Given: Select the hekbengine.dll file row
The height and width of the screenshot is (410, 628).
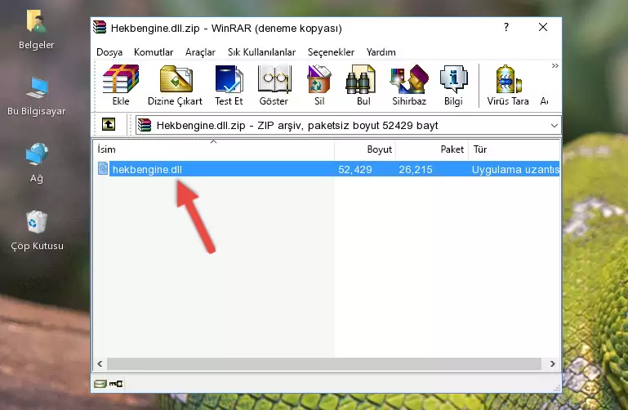Looking at the screenshot, I should 327,169.
